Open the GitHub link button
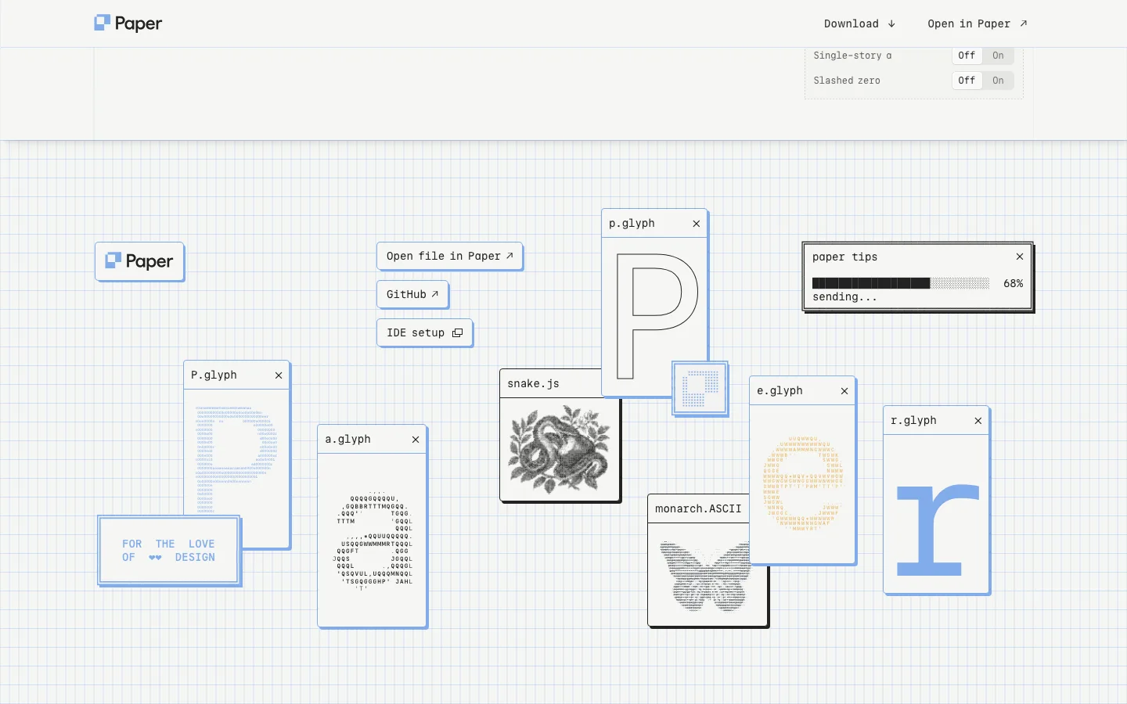 [412, 294]
